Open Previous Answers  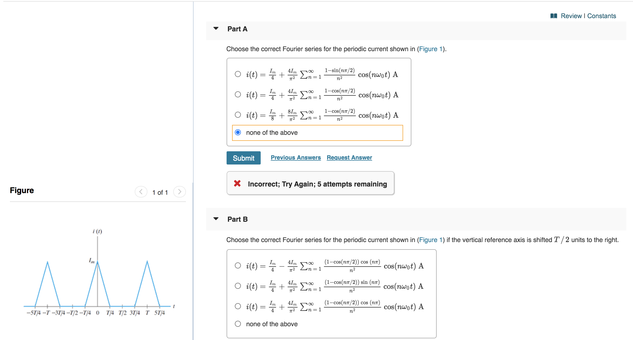[x=296, y=157]
